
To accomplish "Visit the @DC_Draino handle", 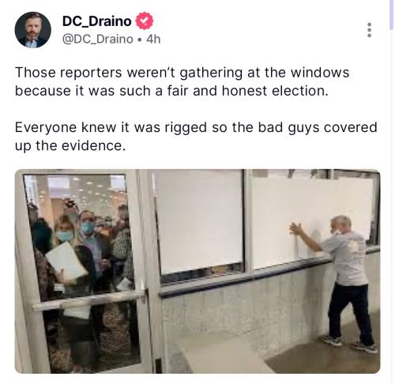I will (x=97, y=40).
